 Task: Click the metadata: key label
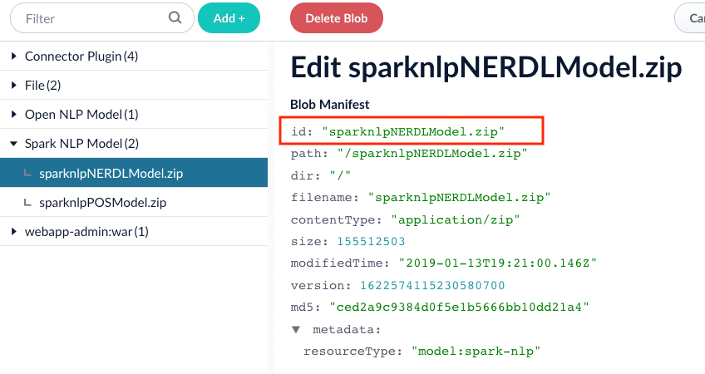tap(347, 329)
